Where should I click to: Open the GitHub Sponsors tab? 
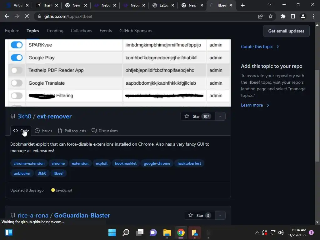[136, 31]
